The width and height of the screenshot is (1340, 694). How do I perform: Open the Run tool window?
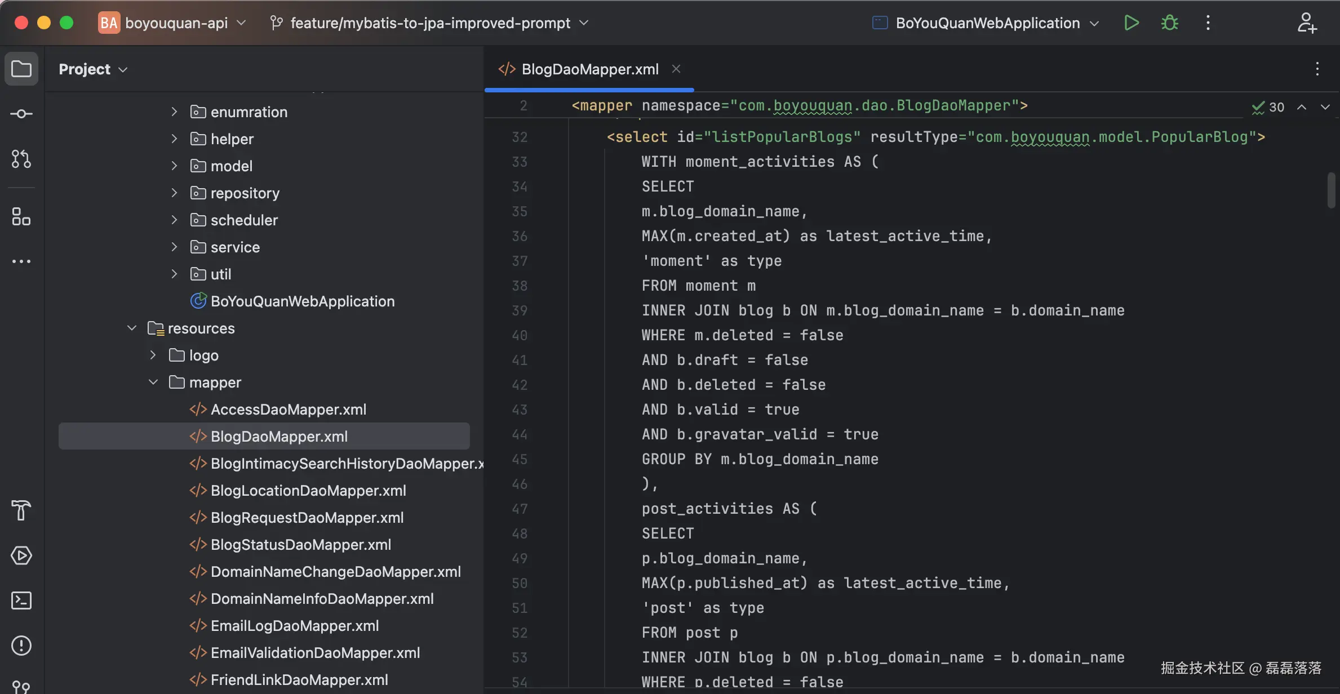pos(21,555)
